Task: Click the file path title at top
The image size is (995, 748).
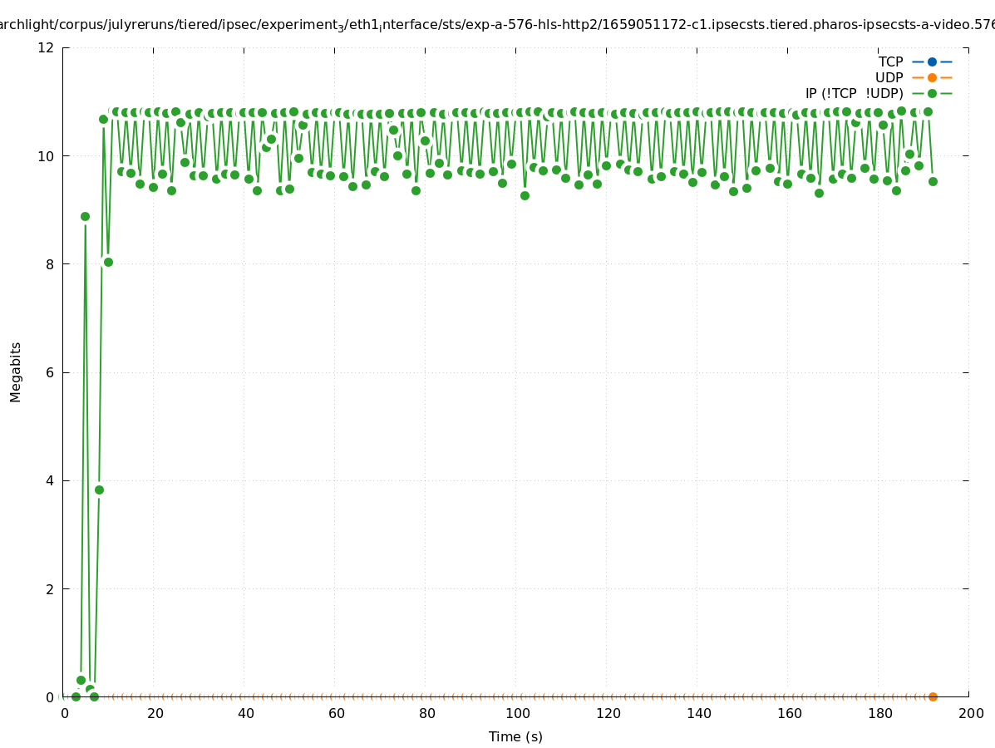Action: click(x=497, y=25)
